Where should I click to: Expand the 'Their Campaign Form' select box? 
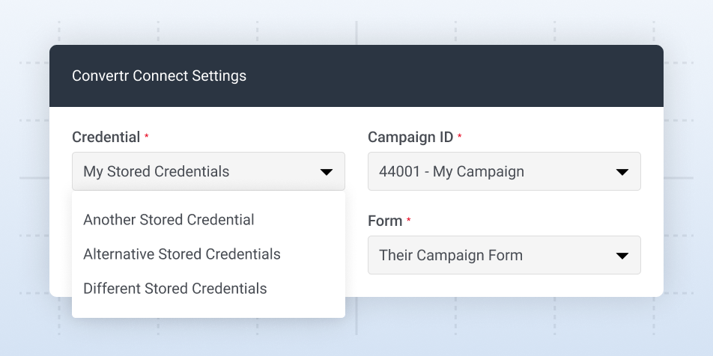494,255
